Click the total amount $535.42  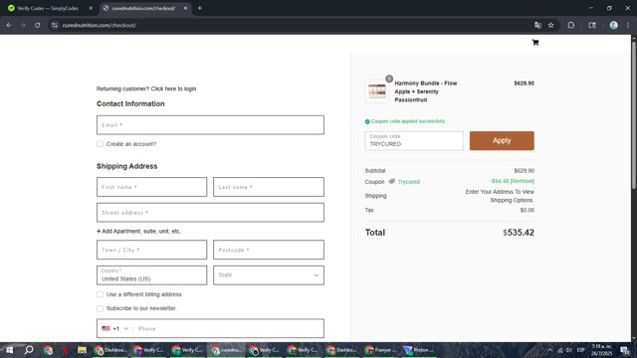(x=519, y=233)
